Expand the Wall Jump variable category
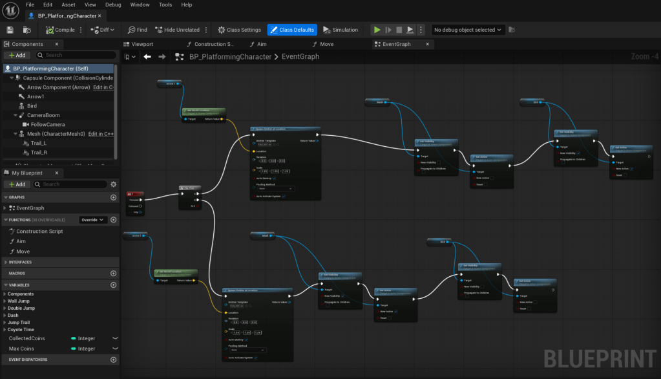 pos(19,301)
